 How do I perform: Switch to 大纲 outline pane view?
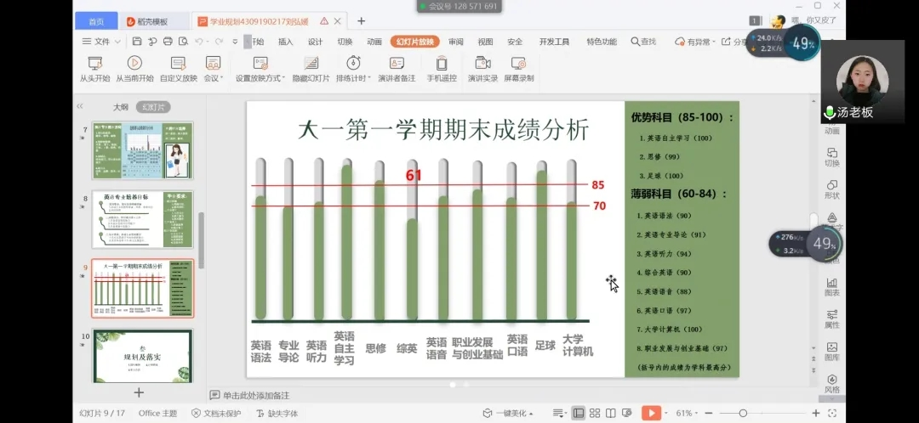click(121, 107)
